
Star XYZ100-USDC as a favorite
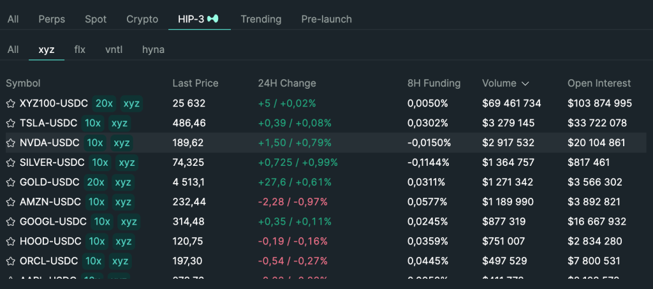tap(10, 103)
